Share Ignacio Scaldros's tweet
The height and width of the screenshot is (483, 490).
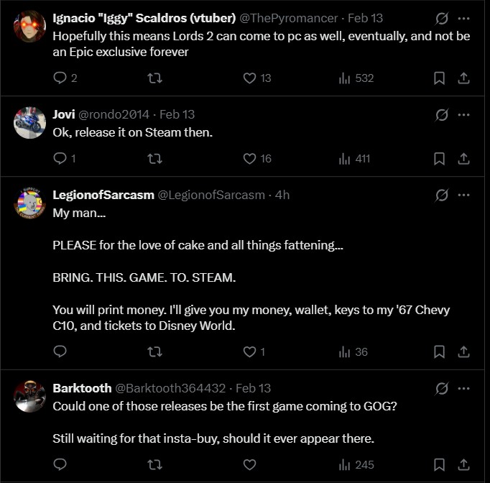coord(464,78)
